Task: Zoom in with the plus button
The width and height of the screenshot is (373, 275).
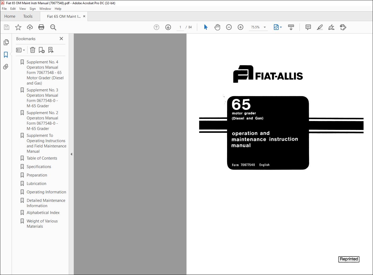Action: click(x=241, y=27)
